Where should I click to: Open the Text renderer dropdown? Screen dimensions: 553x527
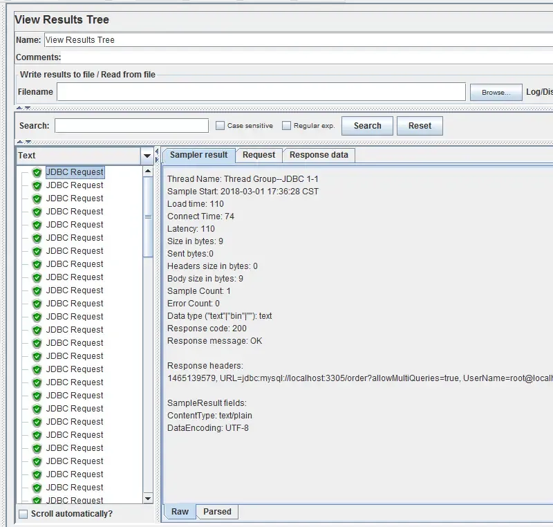click(x=147, y=156)
